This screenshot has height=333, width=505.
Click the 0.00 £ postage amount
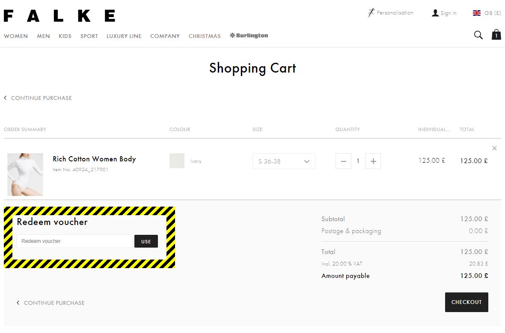click(478, 231)
